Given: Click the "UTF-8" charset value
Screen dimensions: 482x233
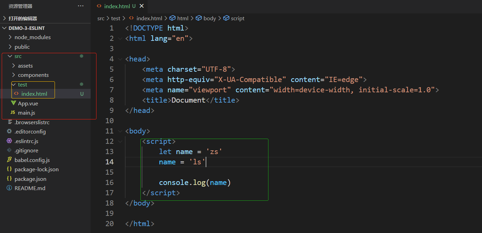Looking at the screenshot, I should [x=216, y=69].
